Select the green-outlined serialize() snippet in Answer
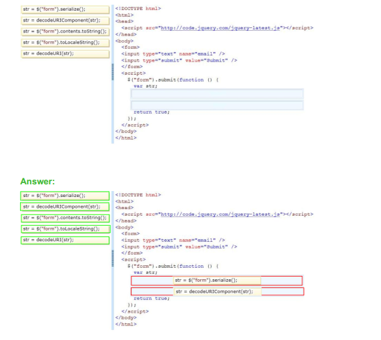The image size is (381, 340). pos(65,196)
